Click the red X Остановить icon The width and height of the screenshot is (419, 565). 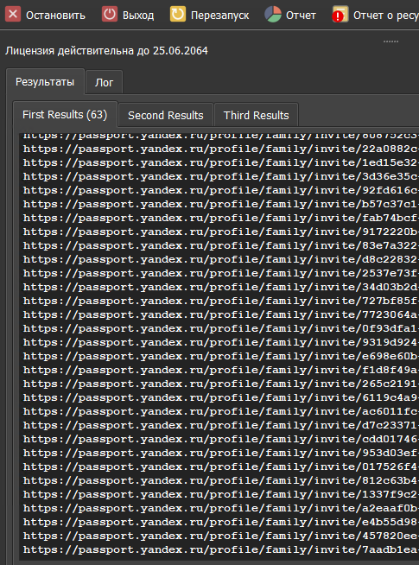click(x=13, y=15)
